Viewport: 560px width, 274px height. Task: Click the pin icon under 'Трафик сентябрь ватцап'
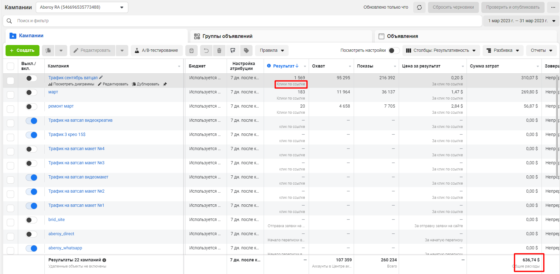[x=165, y=84]
